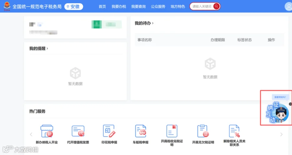Open the 安徽 region selector
Screen dimensions: 292x155
coord(74,6)
